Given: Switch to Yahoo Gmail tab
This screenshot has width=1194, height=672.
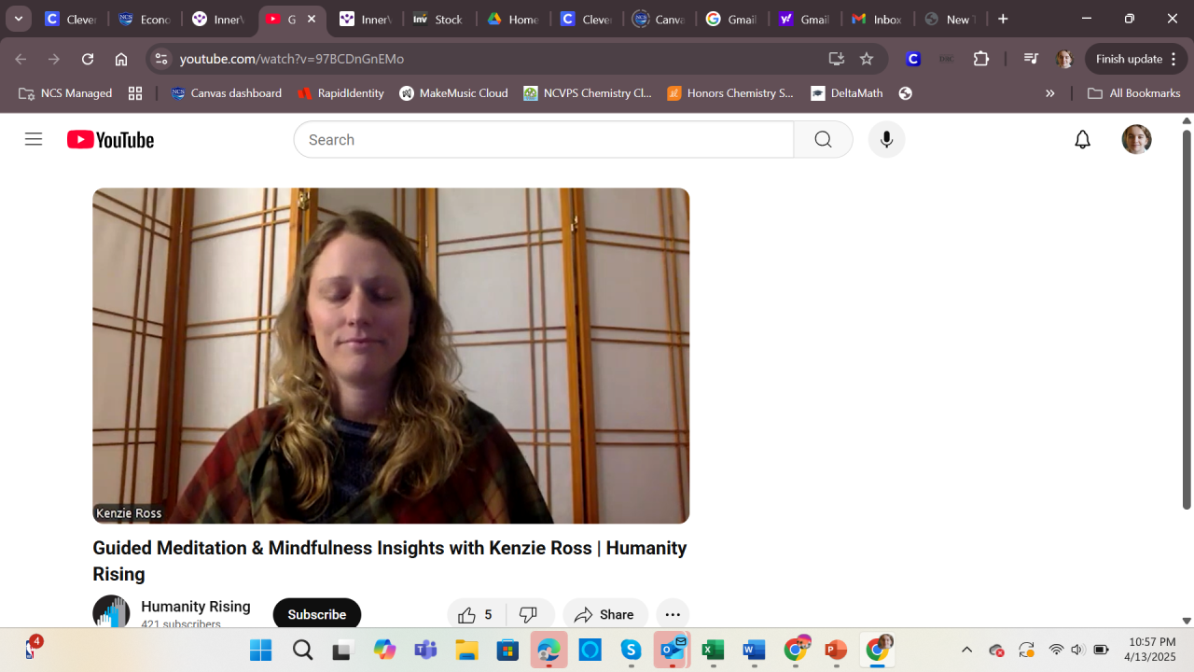Looking at the screenshot, I should pyautogui.click(x=804, y=19).
